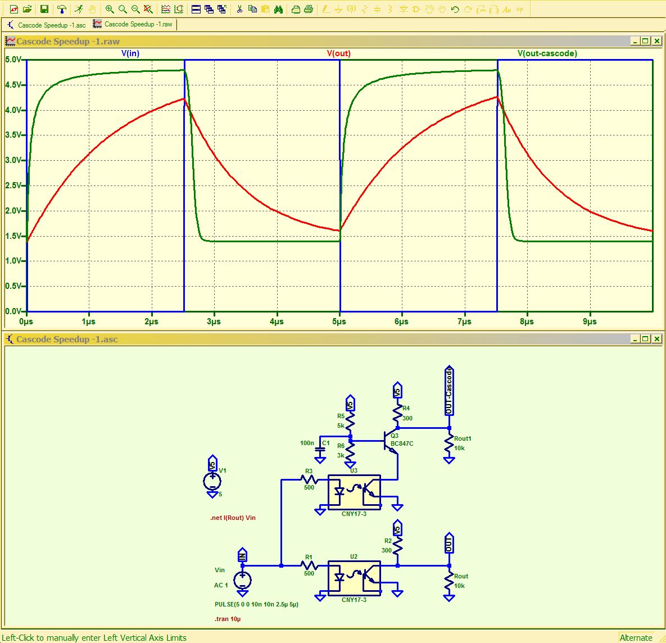Image resolution: width=666 pixels, height=643 pixels.
Task: Select the Capacitor tool
Action: 377,9
